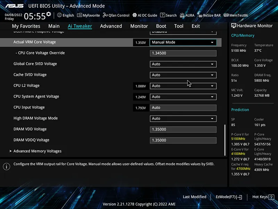Screen dimensions: 278x209
Task: Toggle ReSize BAR icon
Action: pos(199,15)
